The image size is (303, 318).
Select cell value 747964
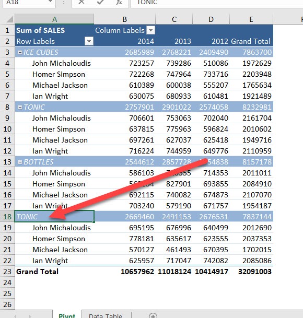click(x=174, y=74)
